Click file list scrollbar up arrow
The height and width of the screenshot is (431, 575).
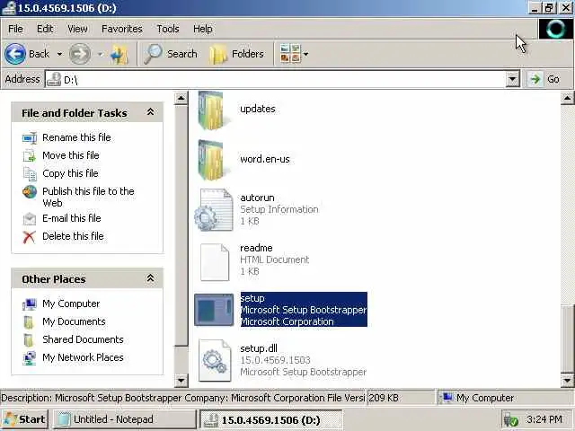click(x=567, y=98)
